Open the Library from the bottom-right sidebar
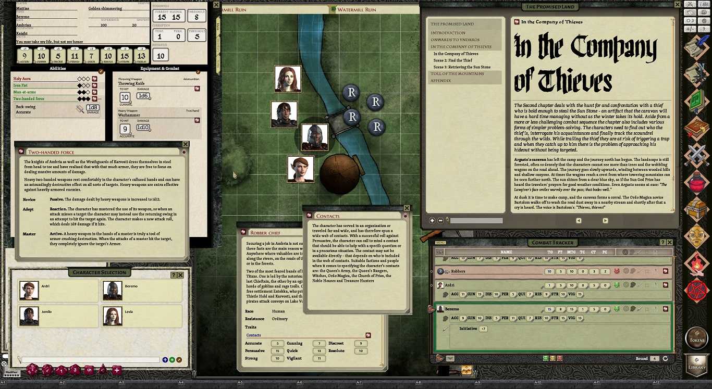712x389 pixels. [x=697, y=365]
